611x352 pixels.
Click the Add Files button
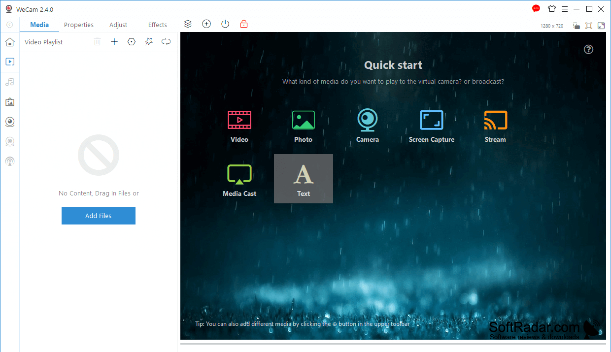point(99,216)
